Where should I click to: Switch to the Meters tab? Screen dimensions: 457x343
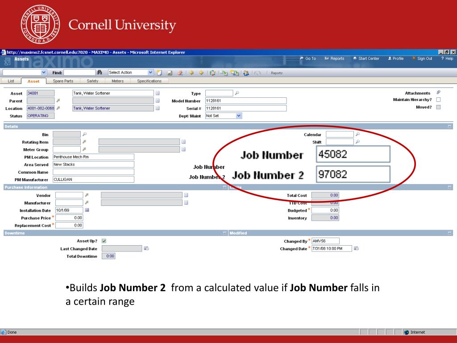(118, 81)
